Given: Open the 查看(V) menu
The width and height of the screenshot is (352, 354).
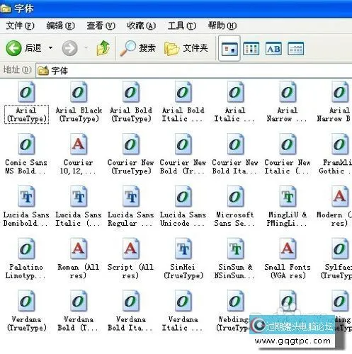Looking at the screenshot, I should [101, 25].
